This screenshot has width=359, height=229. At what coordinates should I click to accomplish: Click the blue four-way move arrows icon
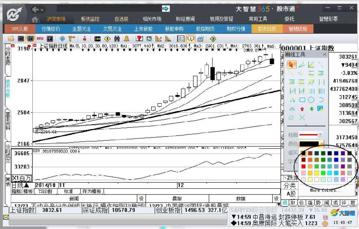62,39
